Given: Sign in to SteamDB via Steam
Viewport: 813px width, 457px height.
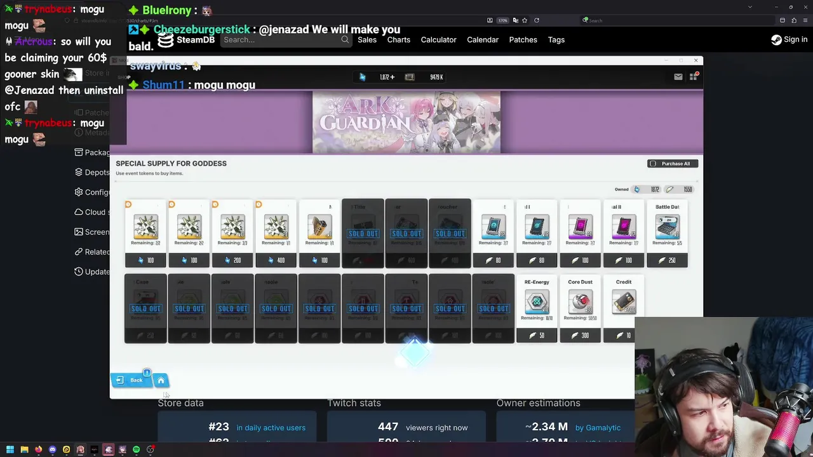Looking at the screenshot, I should (789, 39).
